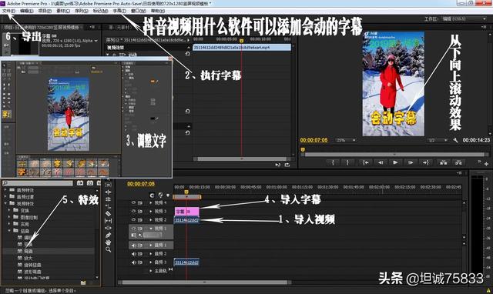Toggle sync lock on track 音频 2
The height and width of the screenshot is (294, 493).
click(140, 254)
